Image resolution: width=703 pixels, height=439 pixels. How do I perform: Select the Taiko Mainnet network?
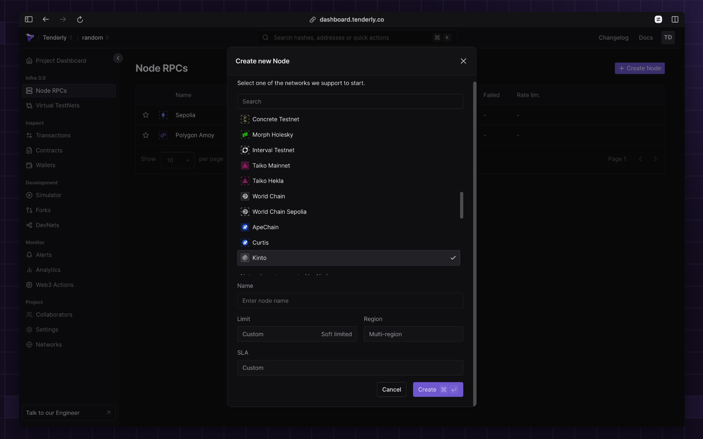[271, 165]
